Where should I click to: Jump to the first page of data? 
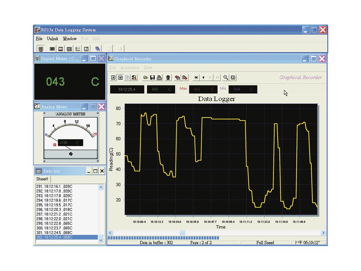coord(196,78)
